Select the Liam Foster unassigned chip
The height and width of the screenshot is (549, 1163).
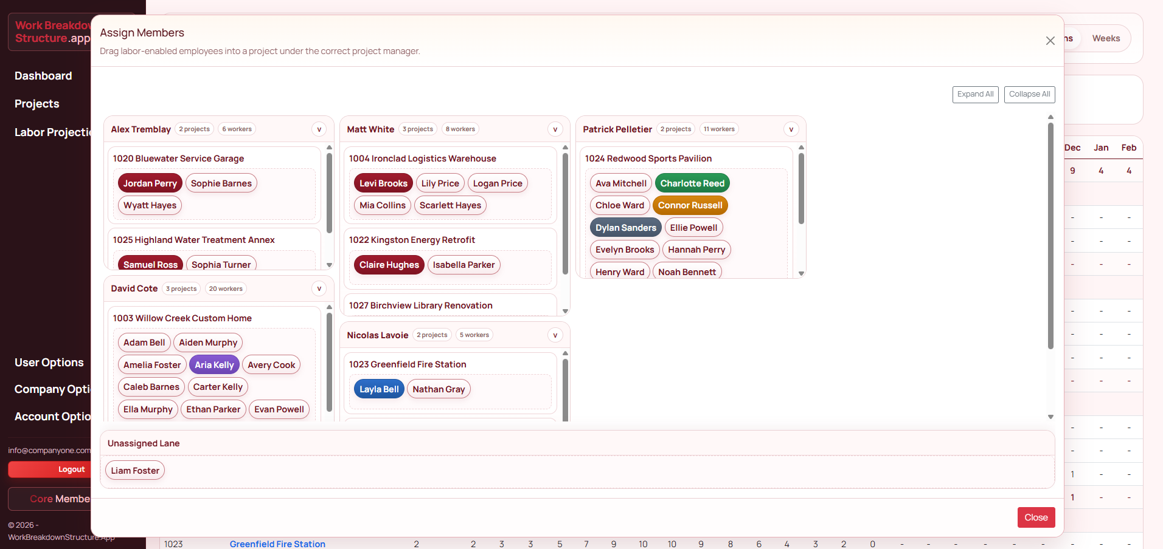pyautogui.click(x=135, y=471)
